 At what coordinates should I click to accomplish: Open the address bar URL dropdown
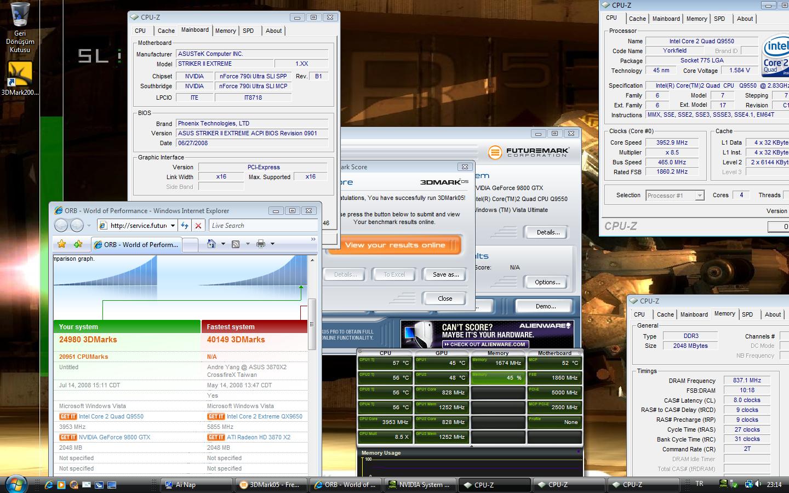(x=173, y=225)
